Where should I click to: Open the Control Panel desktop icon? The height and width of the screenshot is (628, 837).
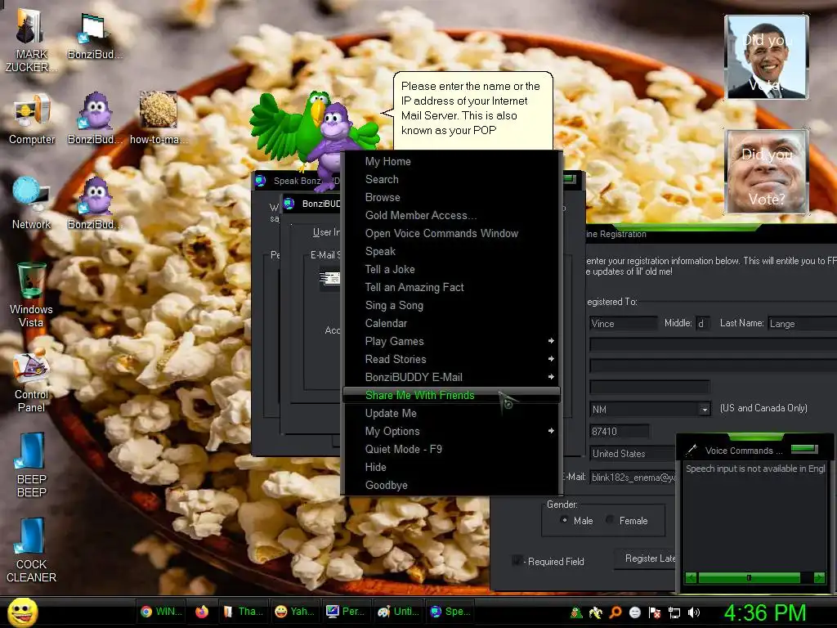click(x=31, y=383)
